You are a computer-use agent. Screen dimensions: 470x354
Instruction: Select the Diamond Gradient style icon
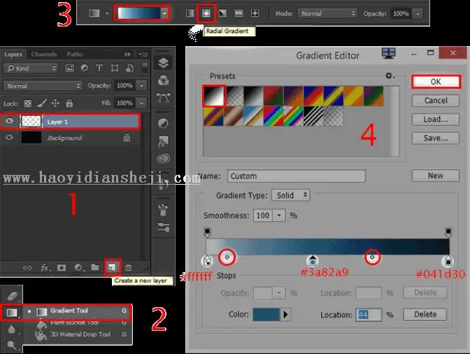tap(255, 13)
